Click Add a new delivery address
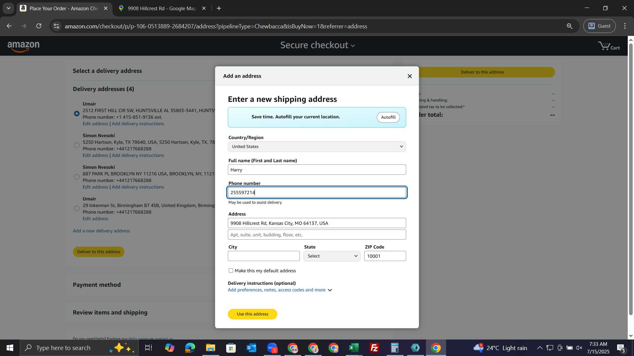634x356 pixels. coord(101,231)
